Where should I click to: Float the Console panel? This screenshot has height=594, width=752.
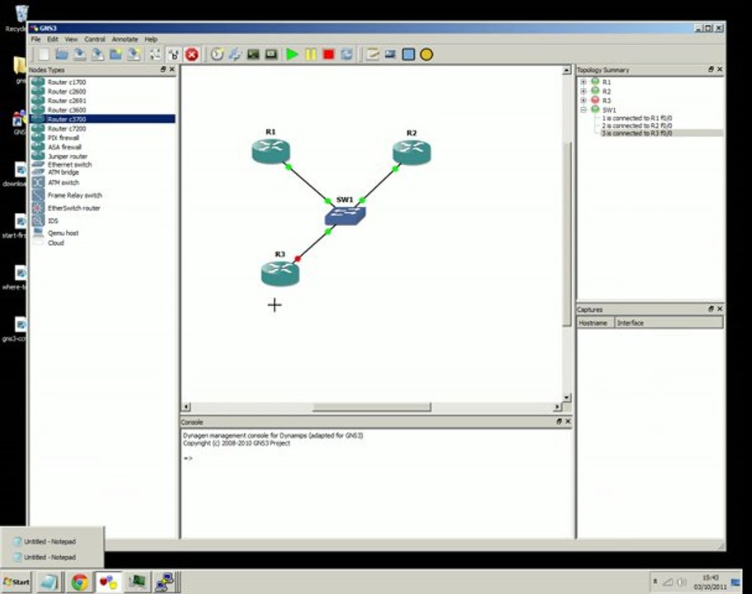[559, 422]
